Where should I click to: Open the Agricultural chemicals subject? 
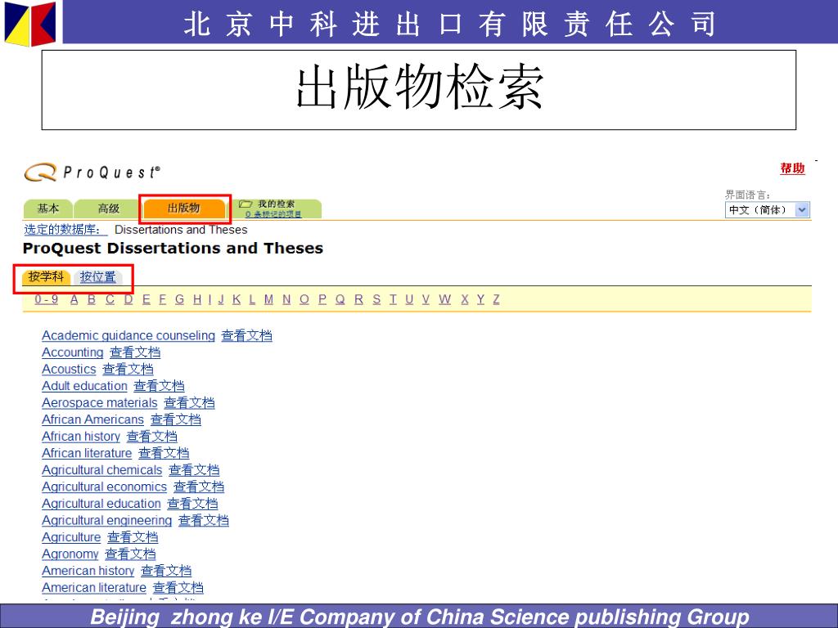point(102,470)
